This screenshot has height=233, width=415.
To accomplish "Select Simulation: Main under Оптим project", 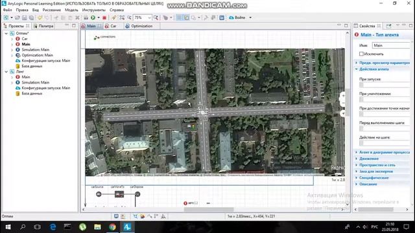I will (35, 50).
